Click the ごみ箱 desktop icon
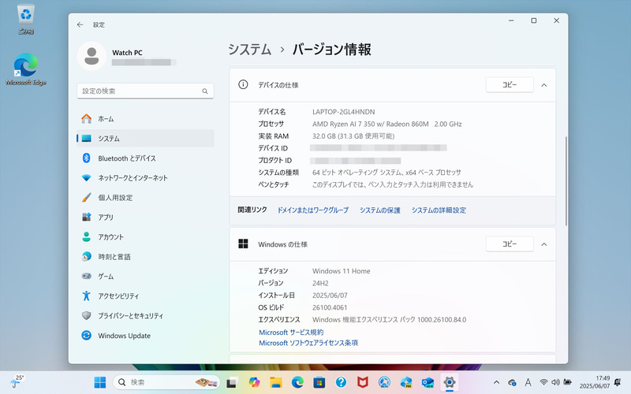Viewport: 631px width, 394px height. pos(26,19)
